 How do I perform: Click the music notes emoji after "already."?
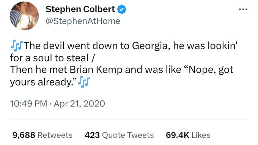coord(84,82)
